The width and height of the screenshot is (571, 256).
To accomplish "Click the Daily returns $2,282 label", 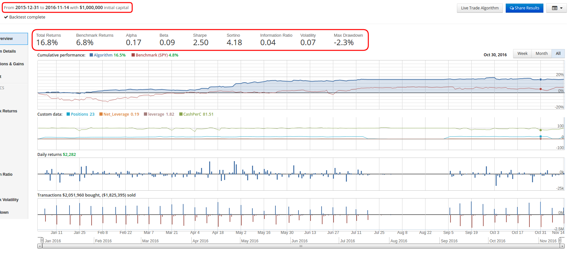I will (57, 155).
